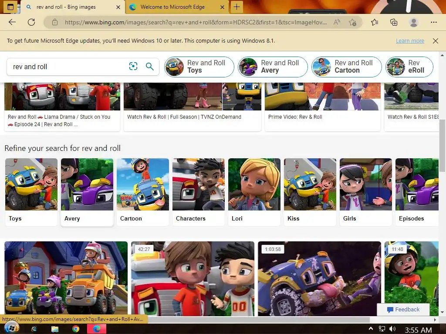Close the Welcome to Microsoft Edge tab

tap(223, 7)
